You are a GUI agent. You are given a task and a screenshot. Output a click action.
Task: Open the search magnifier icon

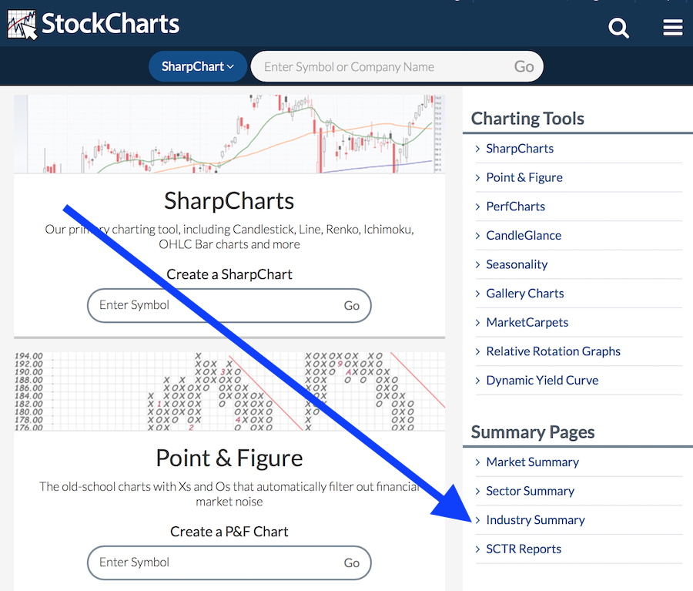point(618,29)
